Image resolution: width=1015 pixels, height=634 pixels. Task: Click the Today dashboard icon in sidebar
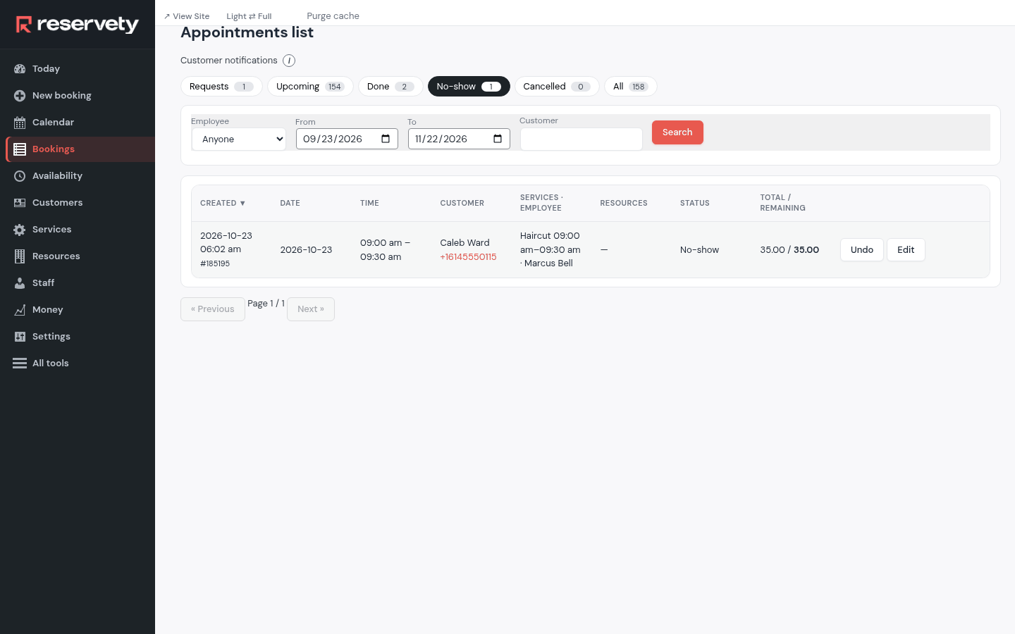20,69
